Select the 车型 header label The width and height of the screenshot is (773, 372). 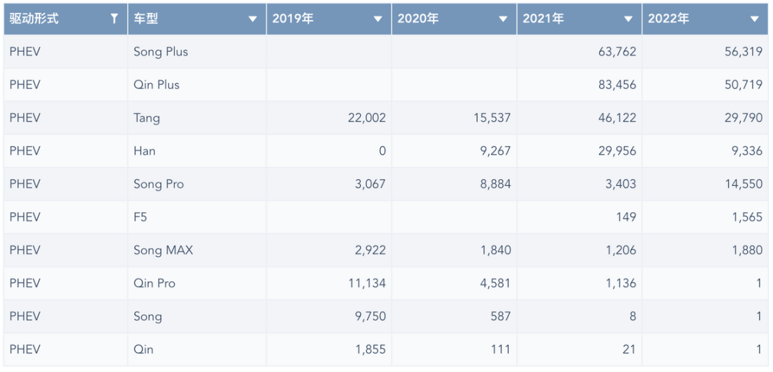[146, 19]
